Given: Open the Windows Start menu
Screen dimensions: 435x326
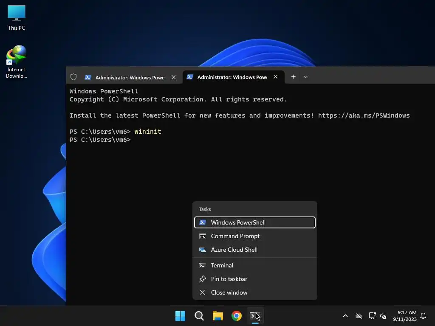Looking at the screenshot, I should (180, 316).
